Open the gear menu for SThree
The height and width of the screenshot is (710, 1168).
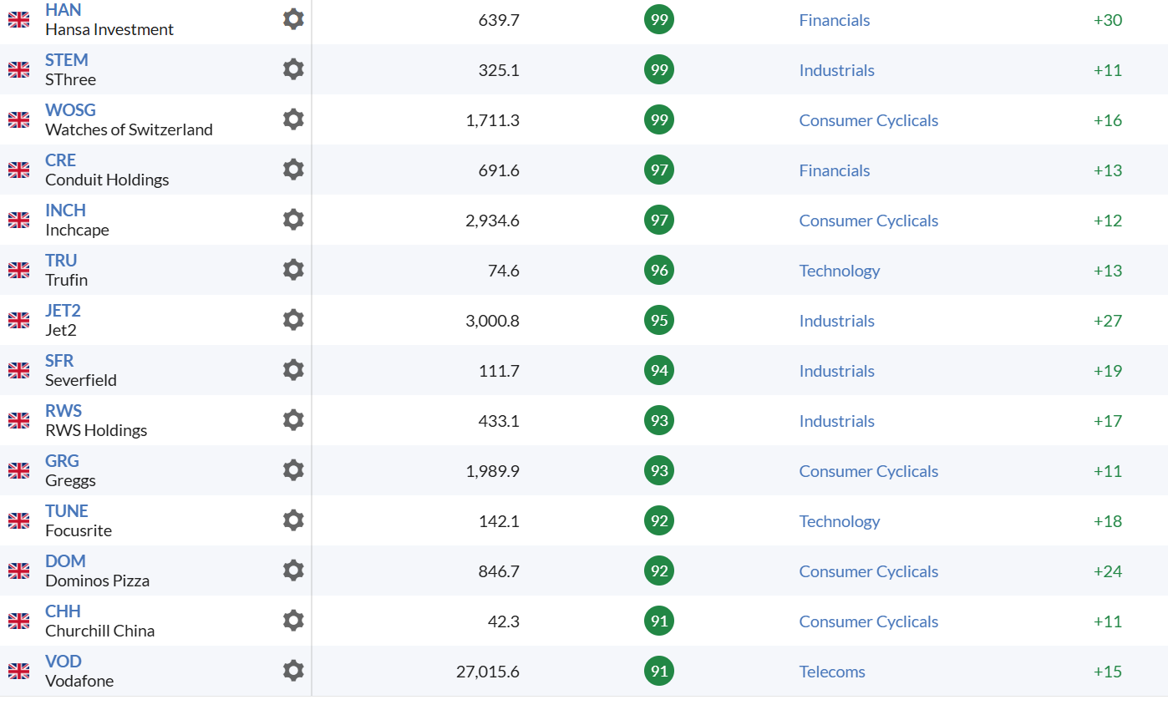[293, 68]
